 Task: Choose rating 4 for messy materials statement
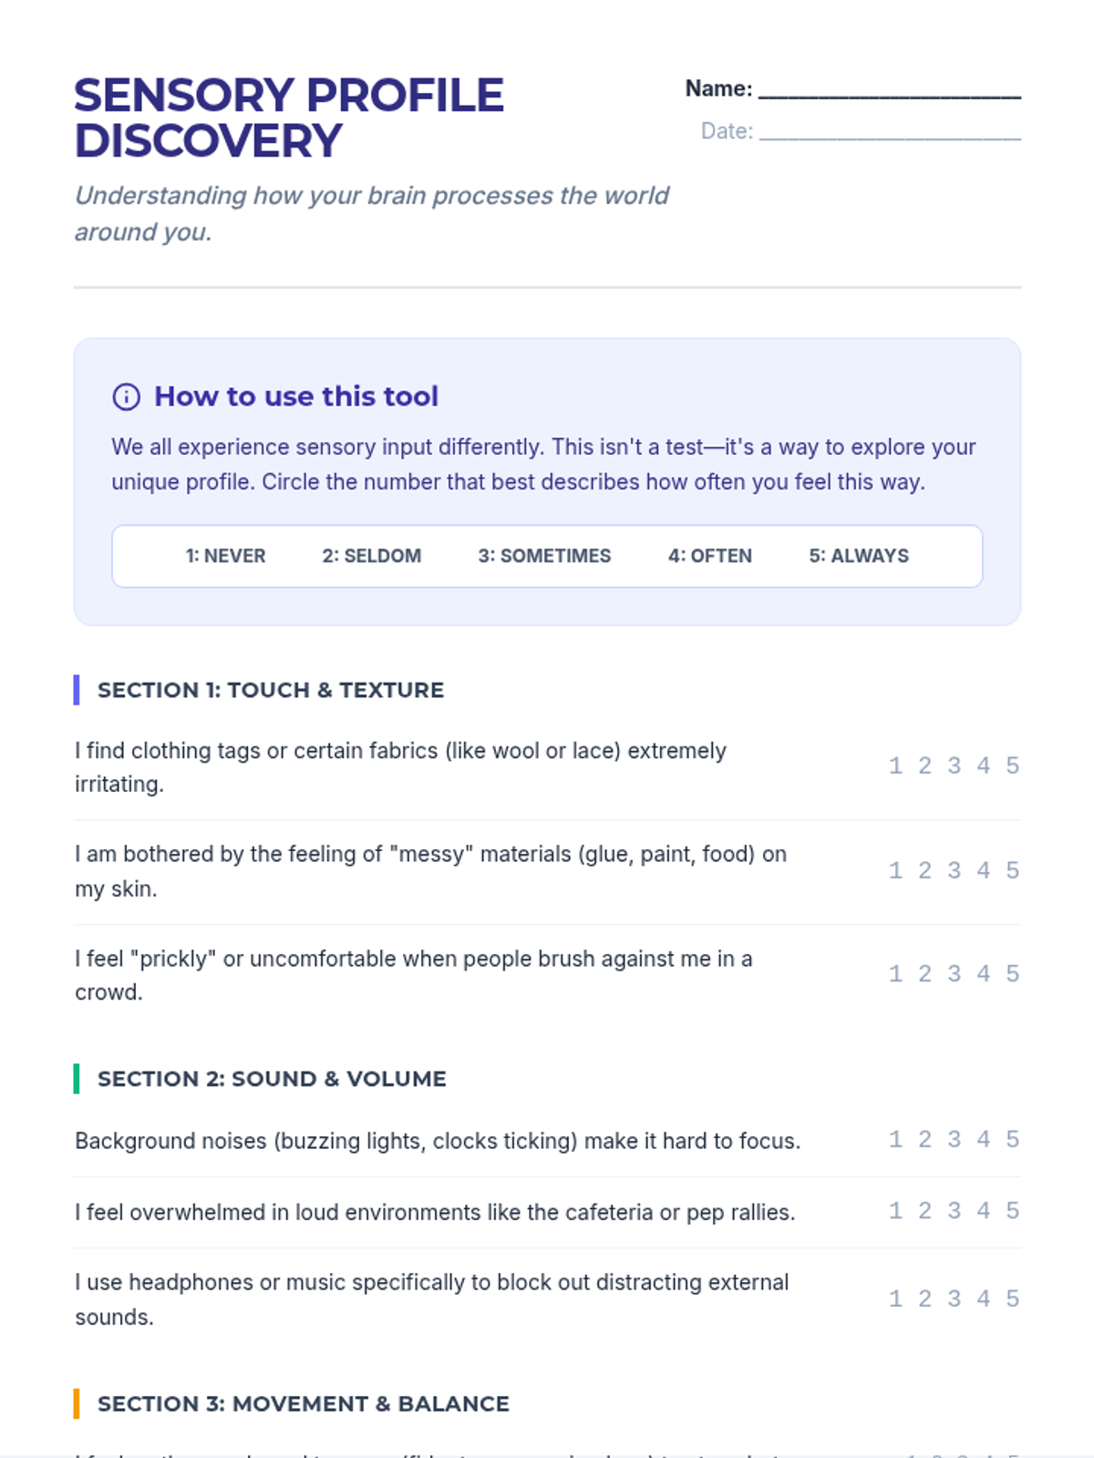[983, 870]
